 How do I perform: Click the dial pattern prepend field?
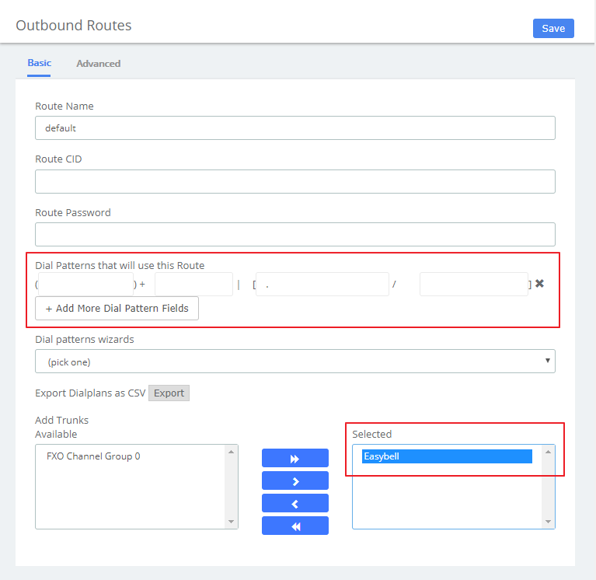coord(85,284)
